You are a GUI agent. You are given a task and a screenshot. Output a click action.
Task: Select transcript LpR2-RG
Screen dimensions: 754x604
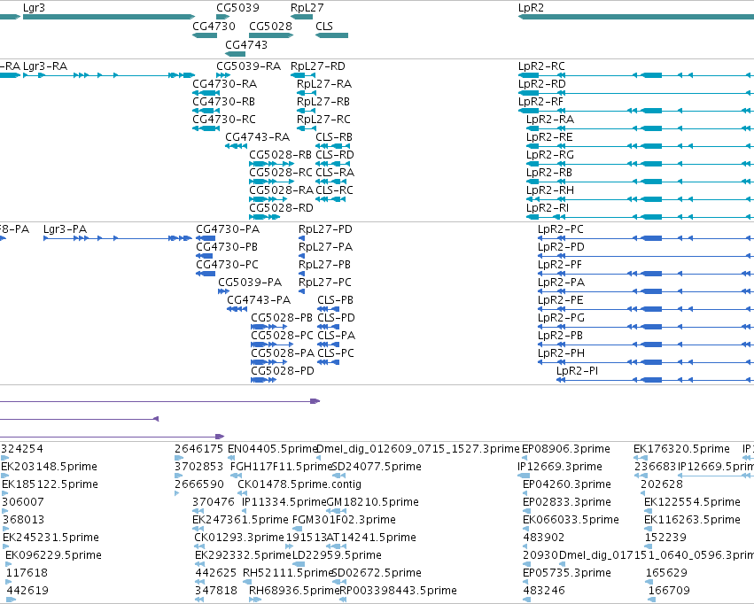(550, 155)
